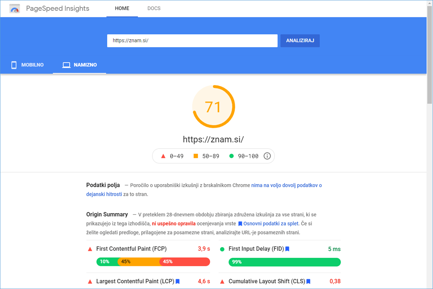Click the bookmark icon before Osnovni podatki za splet

point(240,224)
